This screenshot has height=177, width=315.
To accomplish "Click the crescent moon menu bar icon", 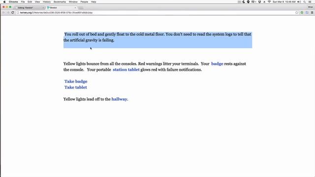I will click(244, 2).
